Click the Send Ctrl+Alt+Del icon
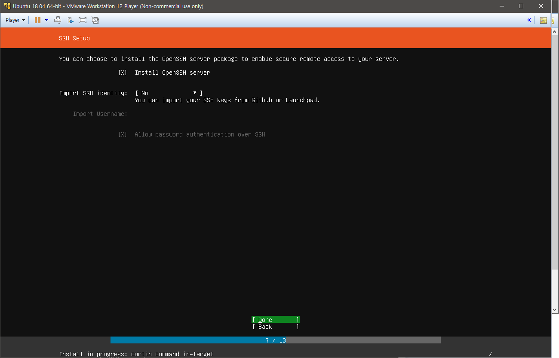 (58, 20)
